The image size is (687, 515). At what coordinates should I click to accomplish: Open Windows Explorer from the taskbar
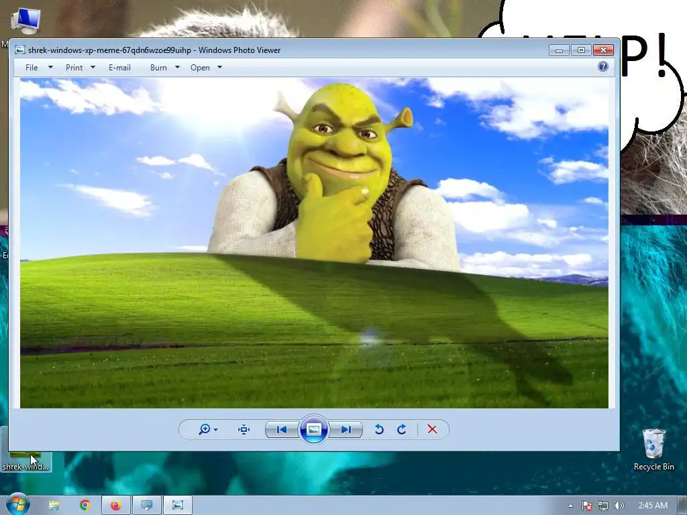pyautogui.click(x=54, y=506)
